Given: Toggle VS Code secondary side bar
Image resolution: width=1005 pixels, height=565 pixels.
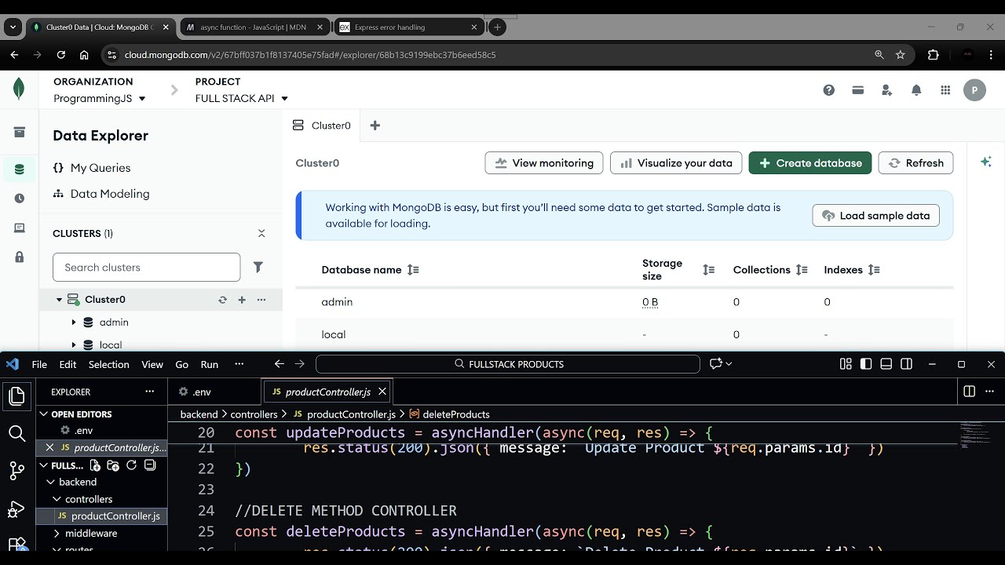Looking at the screenshot, I should point(907,364).
